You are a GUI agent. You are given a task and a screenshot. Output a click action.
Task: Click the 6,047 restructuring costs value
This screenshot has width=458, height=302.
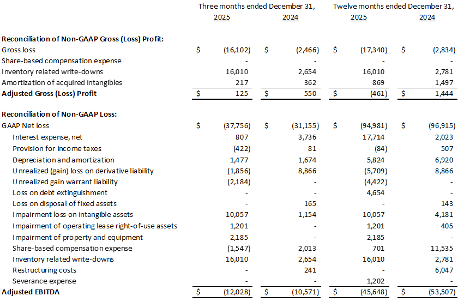coord(445,270)
